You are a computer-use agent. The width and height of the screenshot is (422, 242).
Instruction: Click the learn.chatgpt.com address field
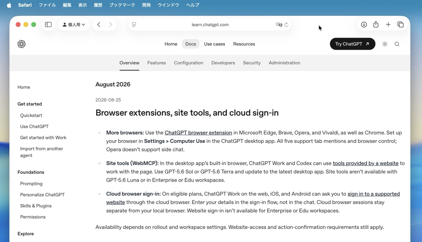pos(210,24)
